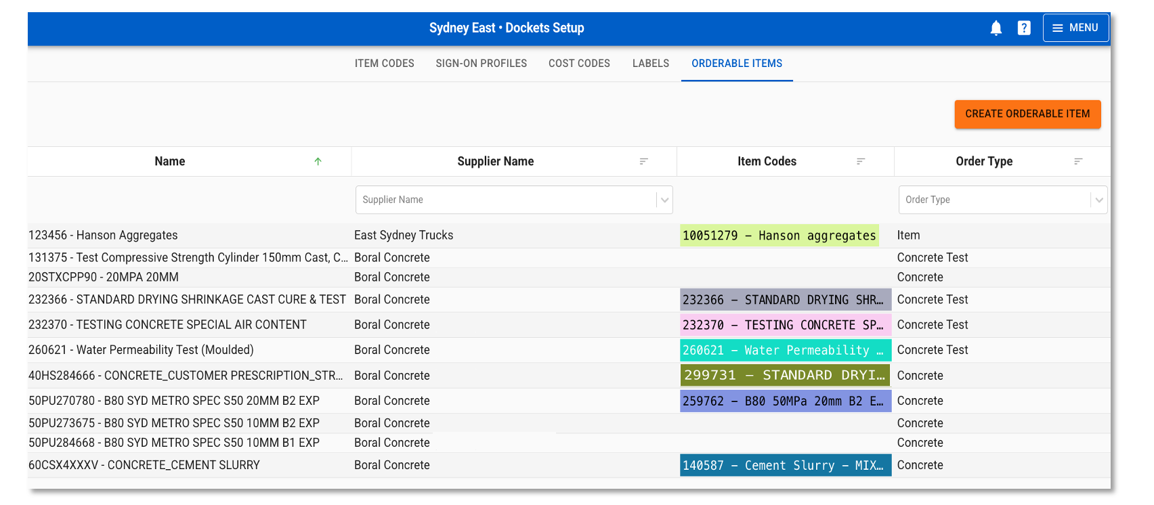The width and height of the screenshot is (1154, 505).
Task: Click the teal Water Permeability code tag
Action: point(785,351)
